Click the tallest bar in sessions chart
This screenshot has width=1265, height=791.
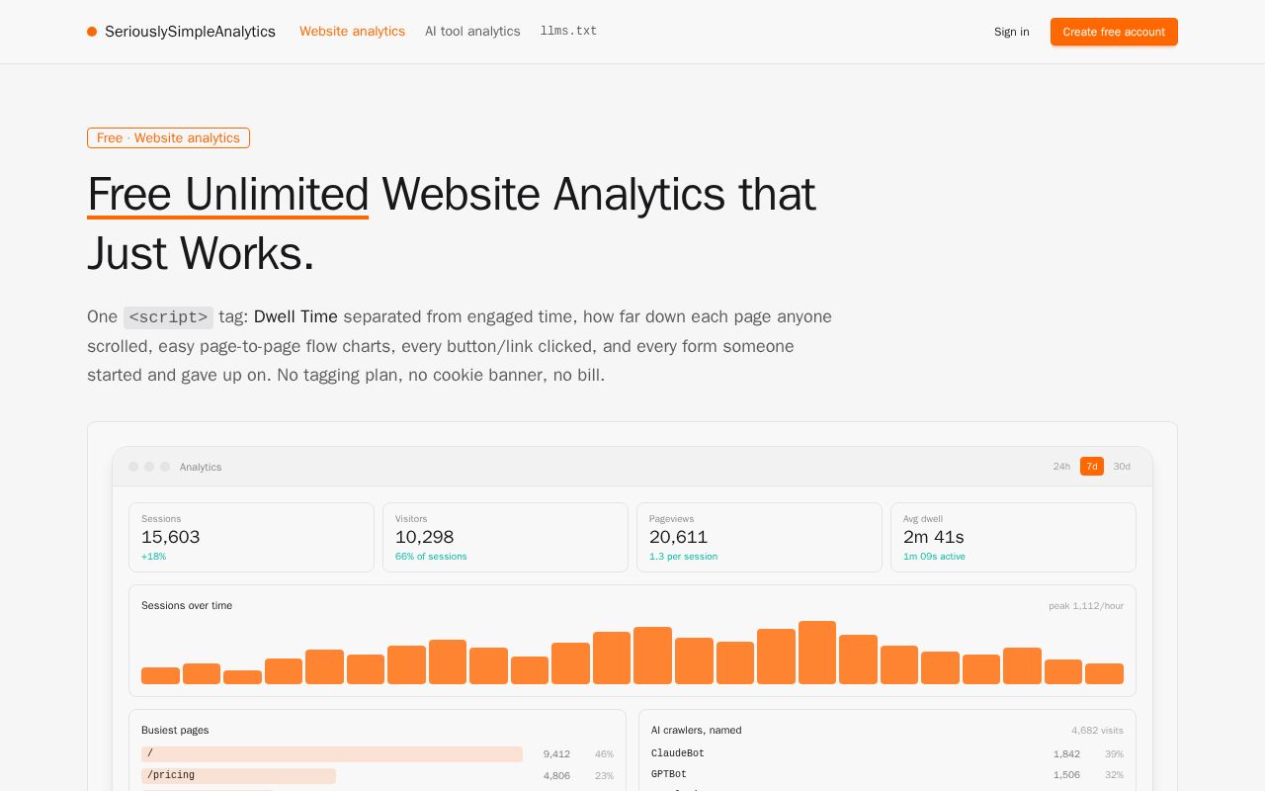pos(817,653)
